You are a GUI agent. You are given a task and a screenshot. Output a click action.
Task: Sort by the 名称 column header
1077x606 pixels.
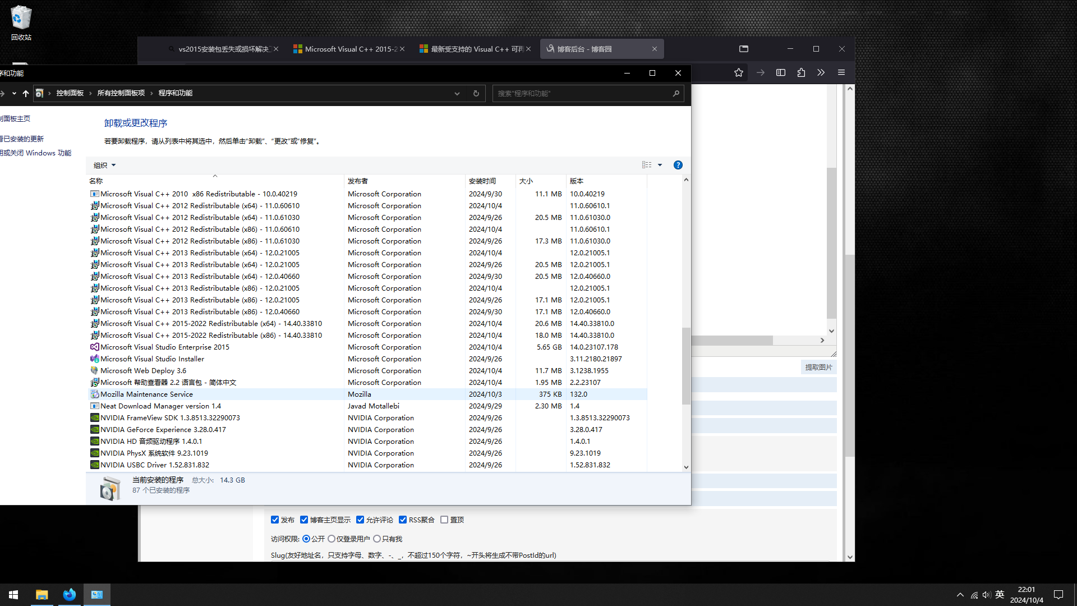pos(215,181)
